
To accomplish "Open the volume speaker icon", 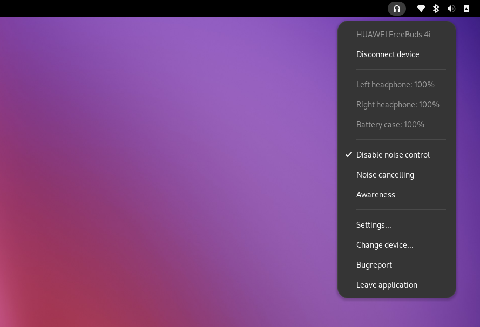I will (451, 9).
